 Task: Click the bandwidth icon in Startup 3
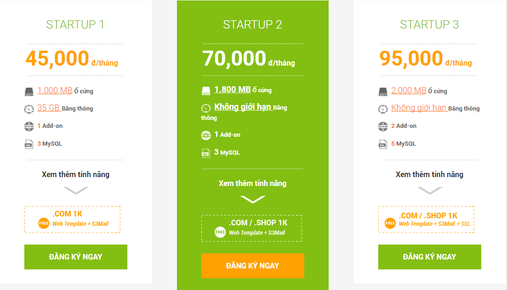click(383, 108)
